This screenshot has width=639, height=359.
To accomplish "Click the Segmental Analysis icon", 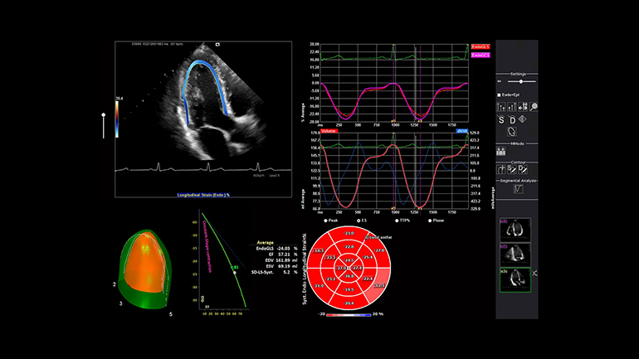I will 519,190.
